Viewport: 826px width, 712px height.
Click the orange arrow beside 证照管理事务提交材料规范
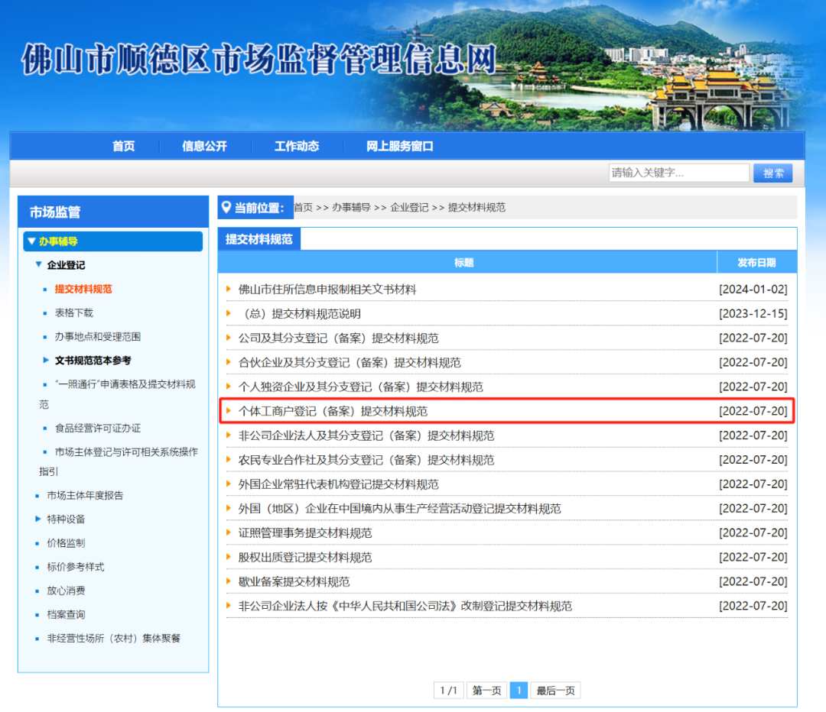(x=229, y=532)
